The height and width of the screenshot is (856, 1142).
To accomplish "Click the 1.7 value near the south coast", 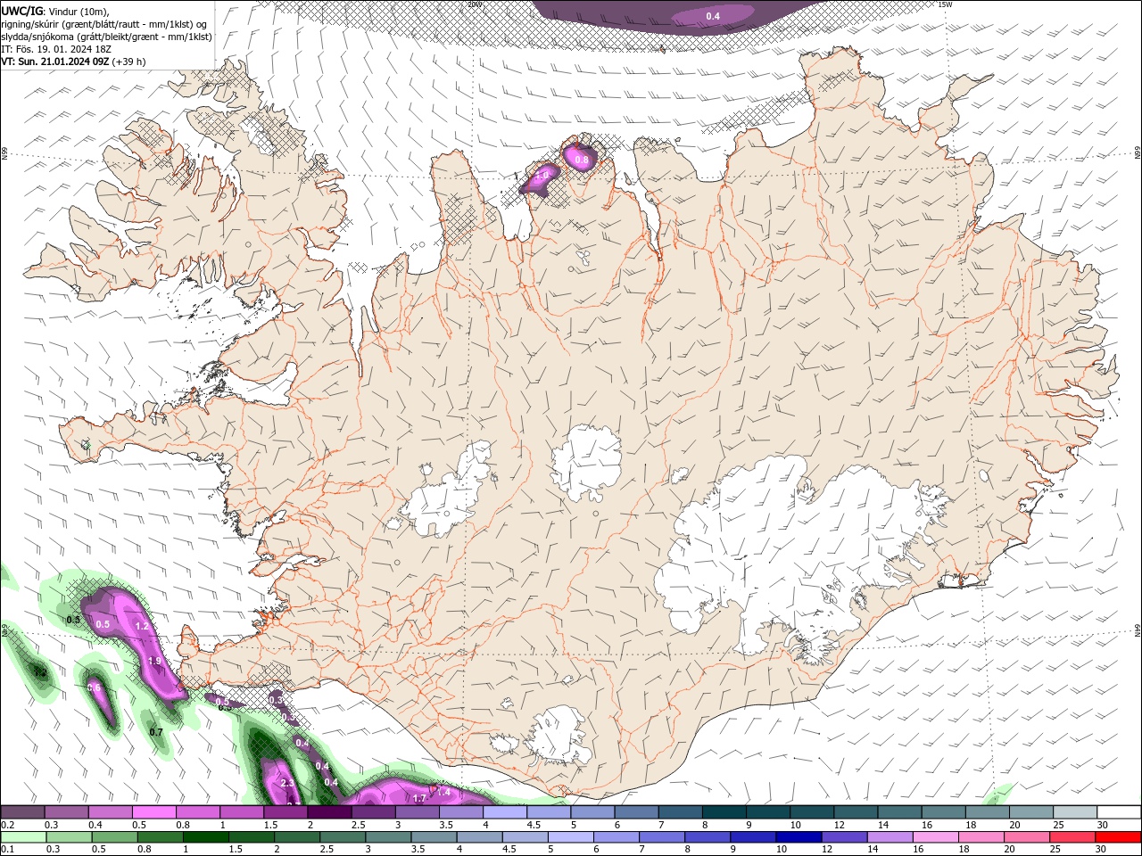I will (x=419, y=798).
